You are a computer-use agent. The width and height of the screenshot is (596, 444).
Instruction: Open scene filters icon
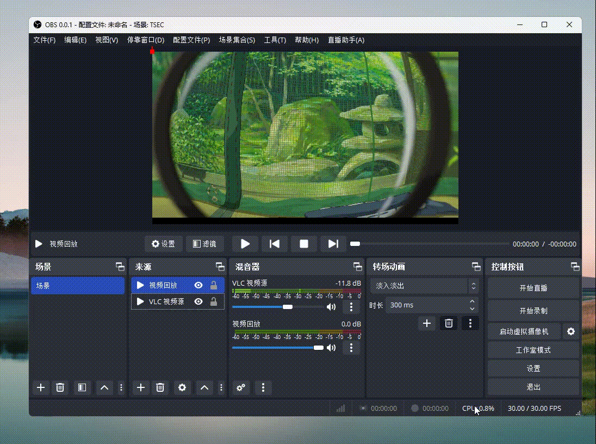click(x=82, y=388)
